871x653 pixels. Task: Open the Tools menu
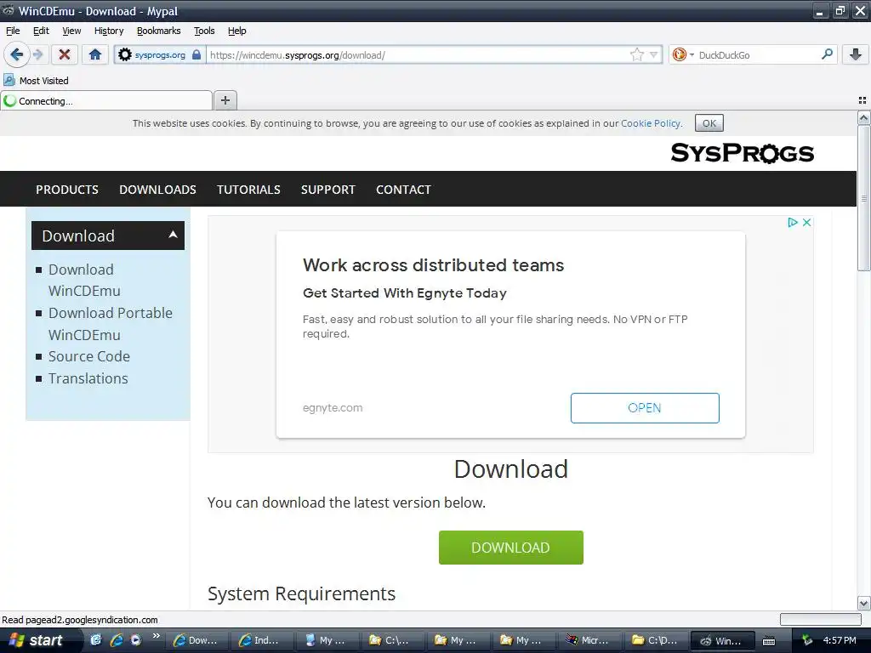(204, 31)
